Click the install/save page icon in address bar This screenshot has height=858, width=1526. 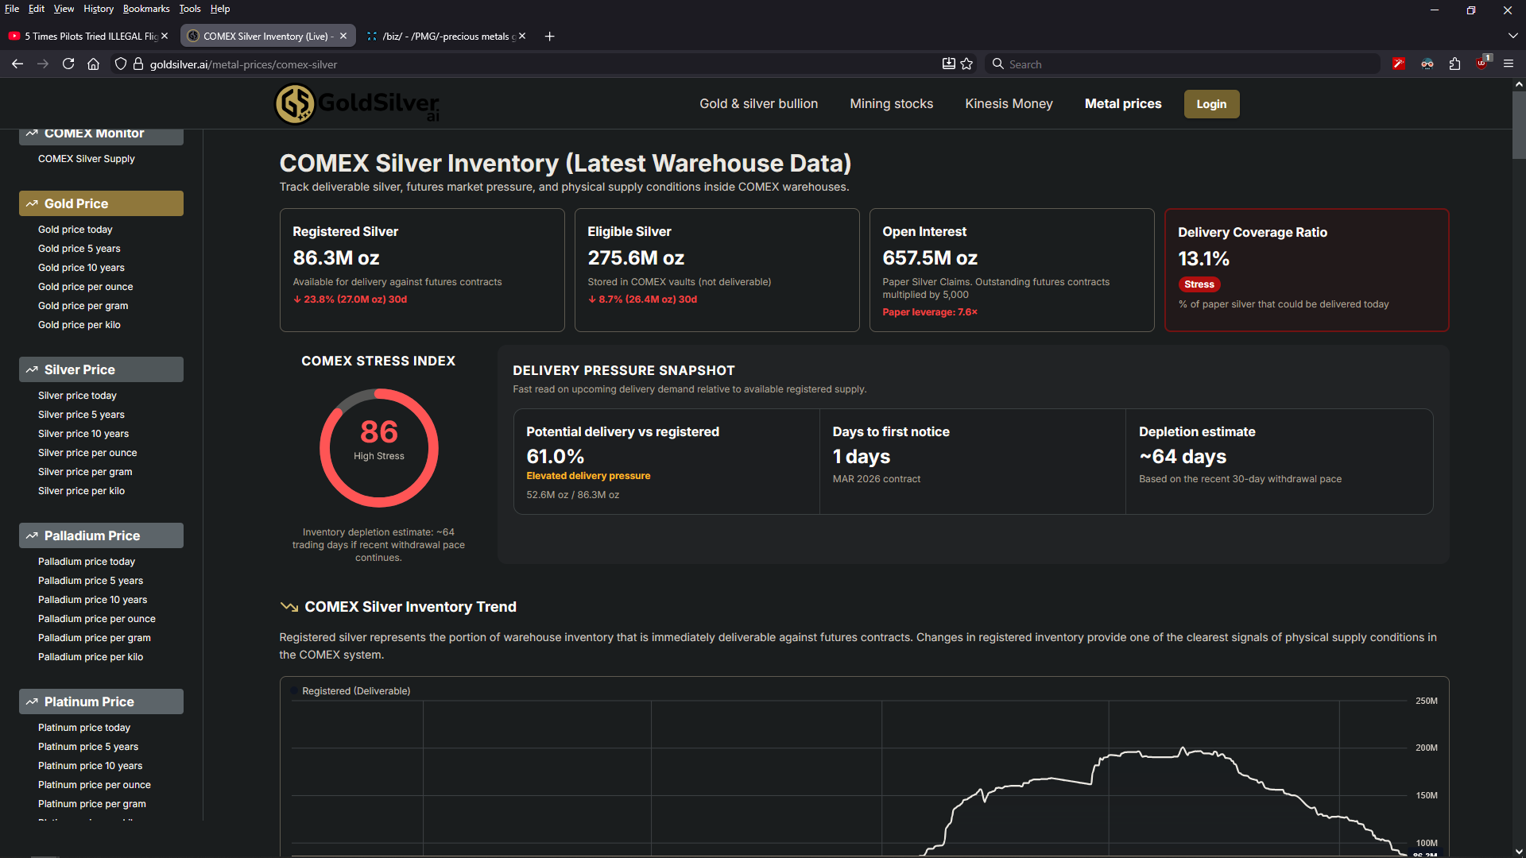(948, 64)
